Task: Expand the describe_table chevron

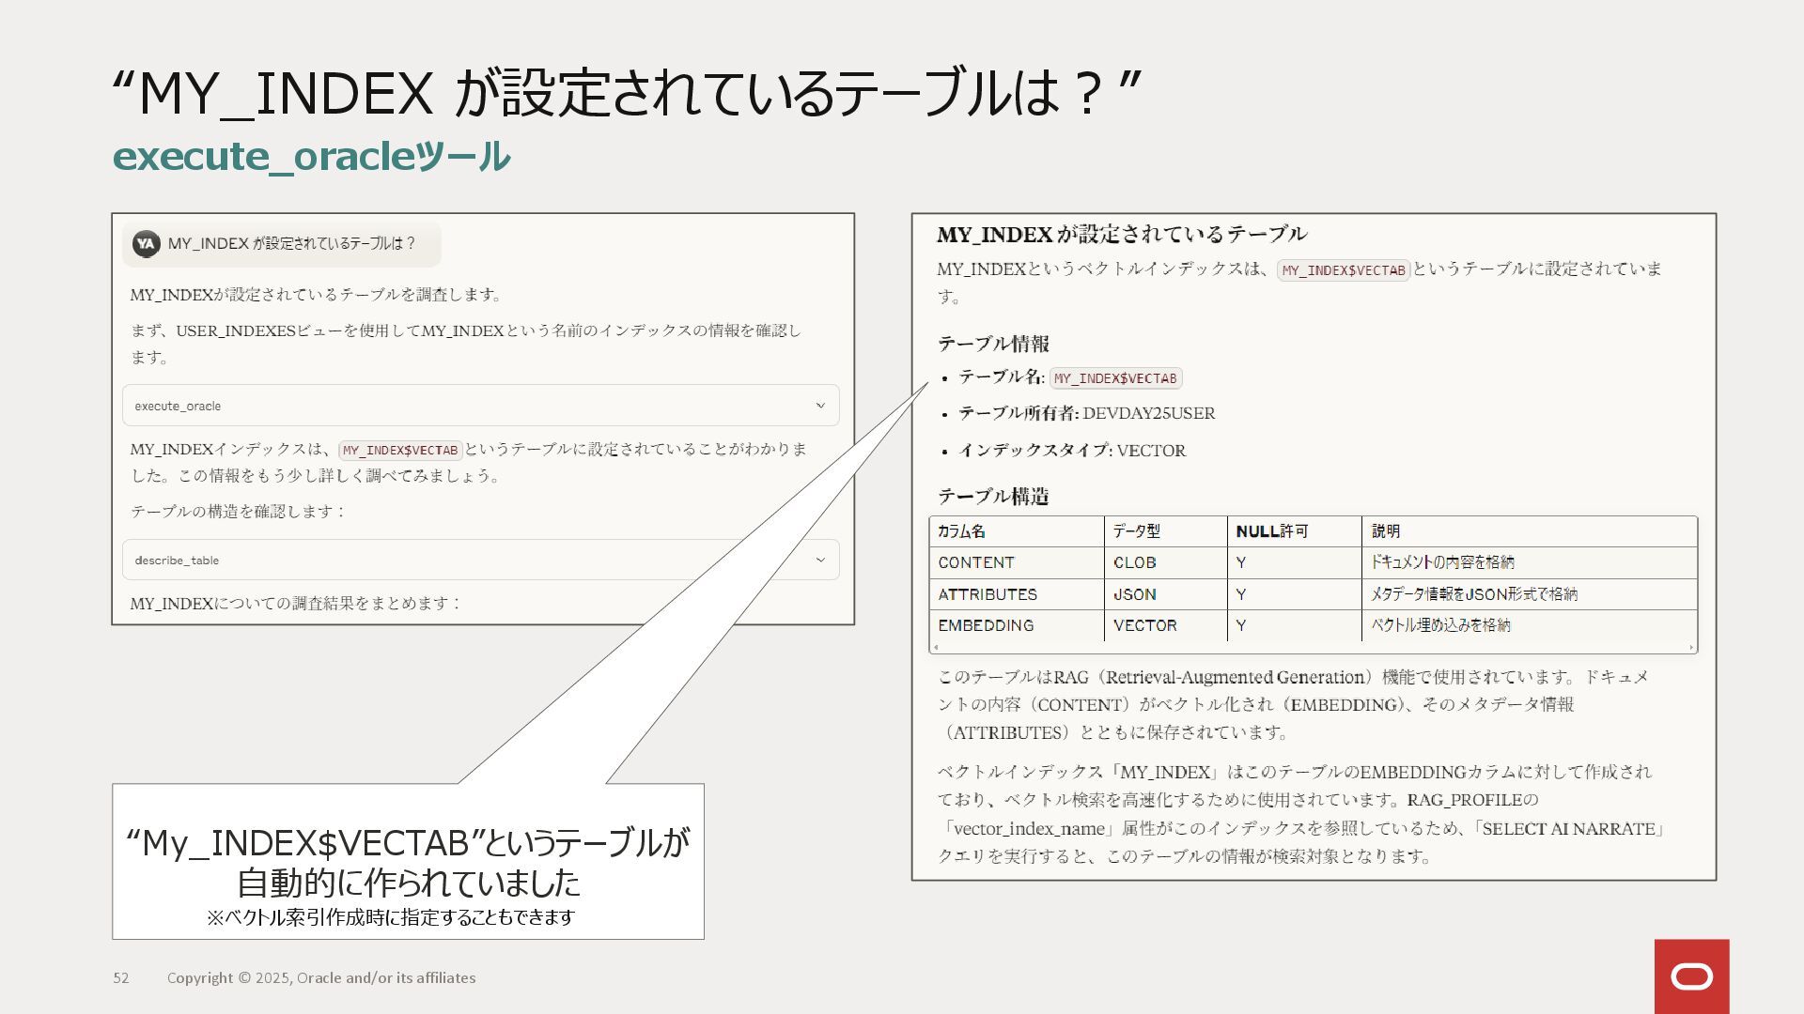Action: 820,560
